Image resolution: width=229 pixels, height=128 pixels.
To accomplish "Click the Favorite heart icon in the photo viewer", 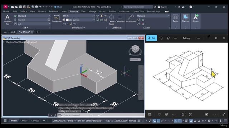I will [159, 114].
